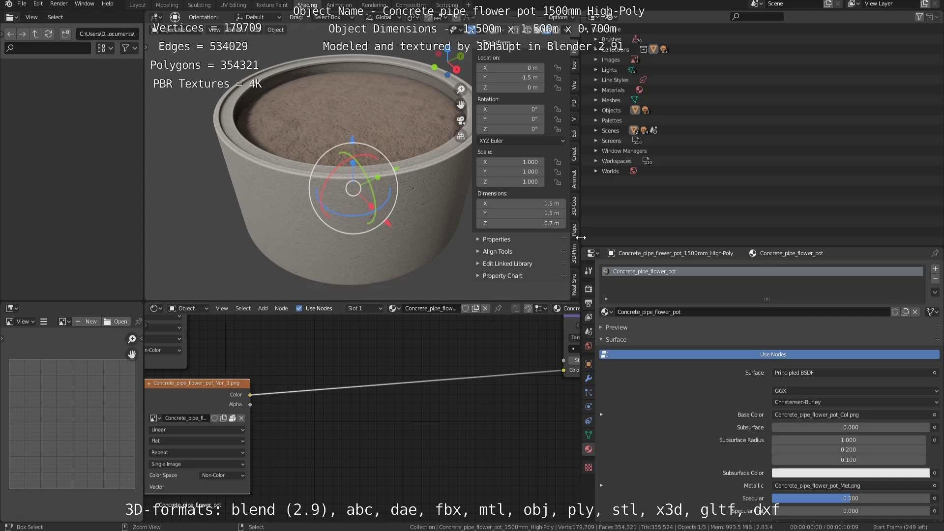The image size is (944, 531).
Task: Open the Texture properties checker tab
Action: (589, 468)
